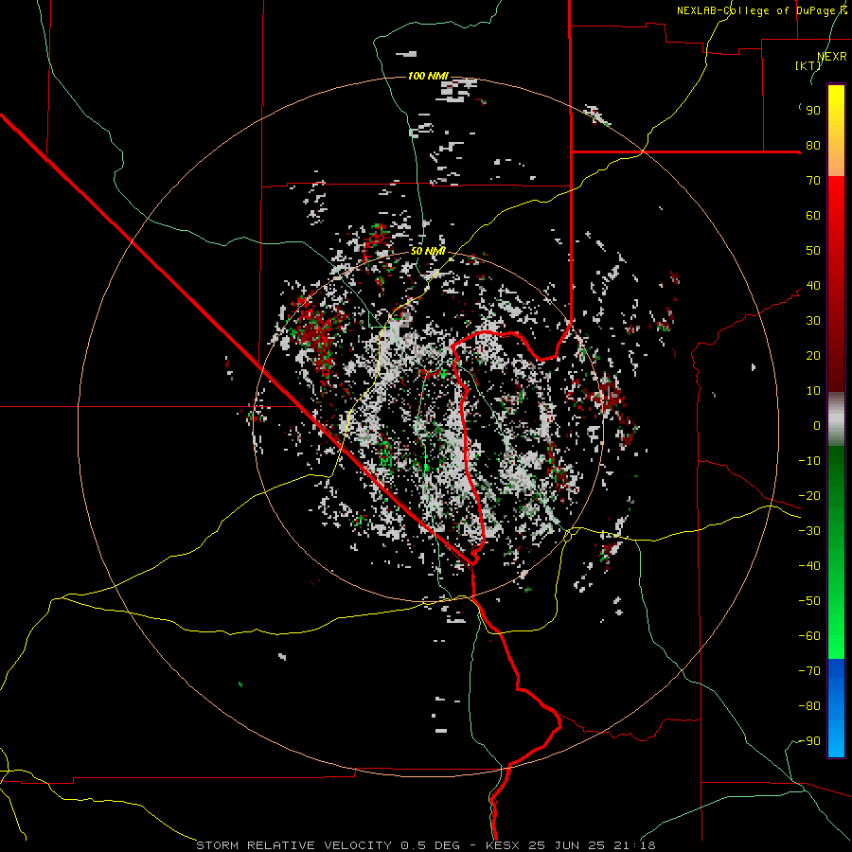The image size is (852, 852).
Task: Click the 0 value on the velocity scale
Action: coord(817,426)
